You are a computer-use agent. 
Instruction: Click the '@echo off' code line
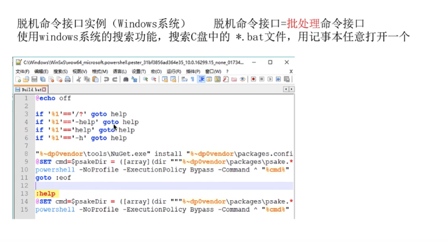click(x=54, y=98)
